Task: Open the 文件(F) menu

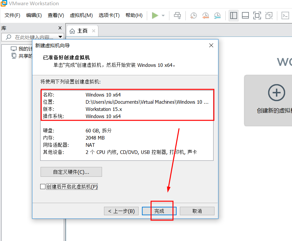Action: pyautogui.click(x=12, y=15)
